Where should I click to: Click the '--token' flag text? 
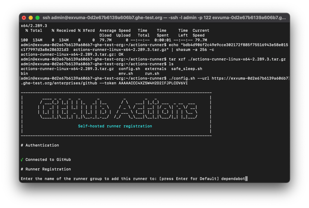tap(108, 83)
